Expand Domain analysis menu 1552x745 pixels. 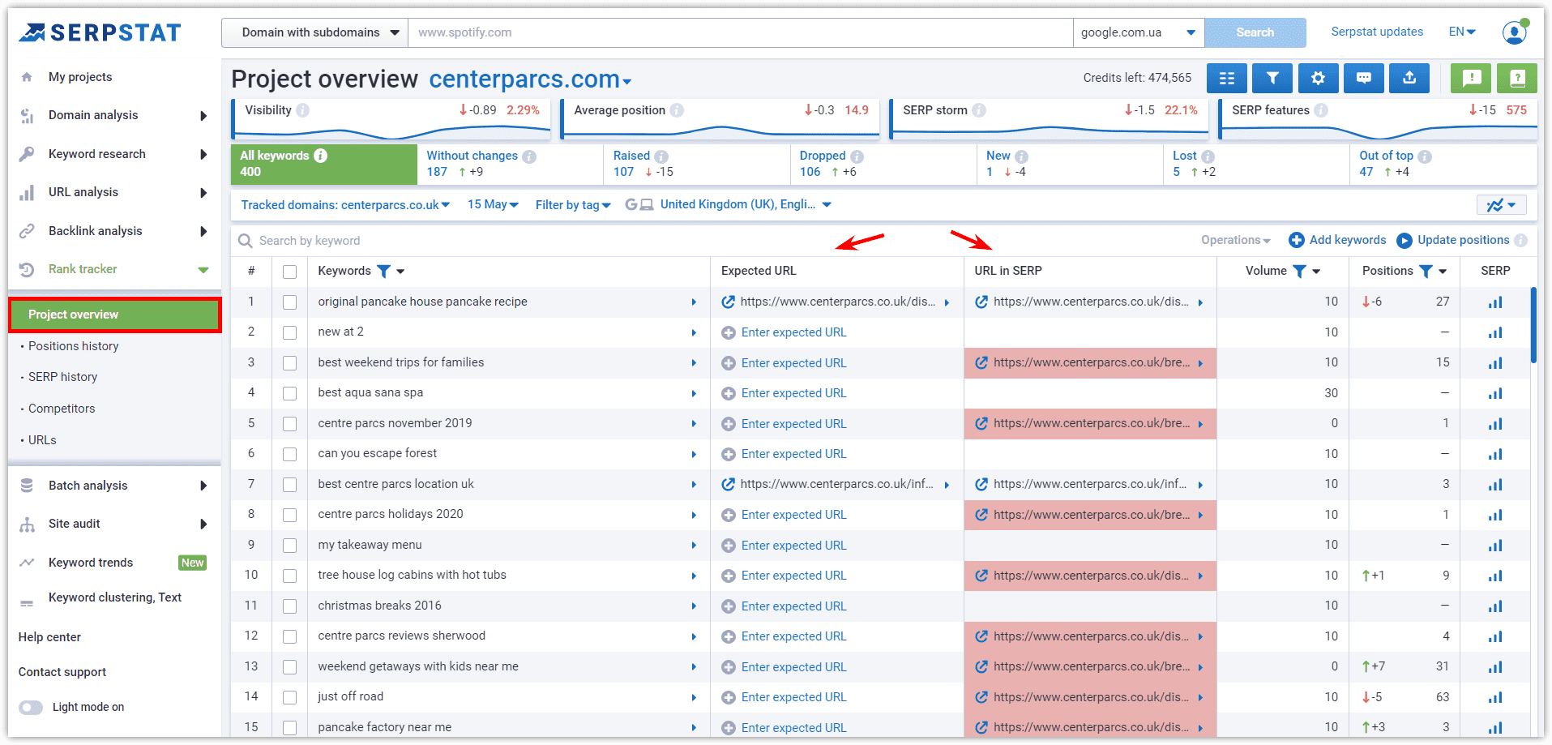click(x=113, y=115)
